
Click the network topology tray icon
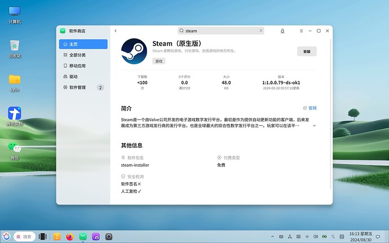coord(290,237)
